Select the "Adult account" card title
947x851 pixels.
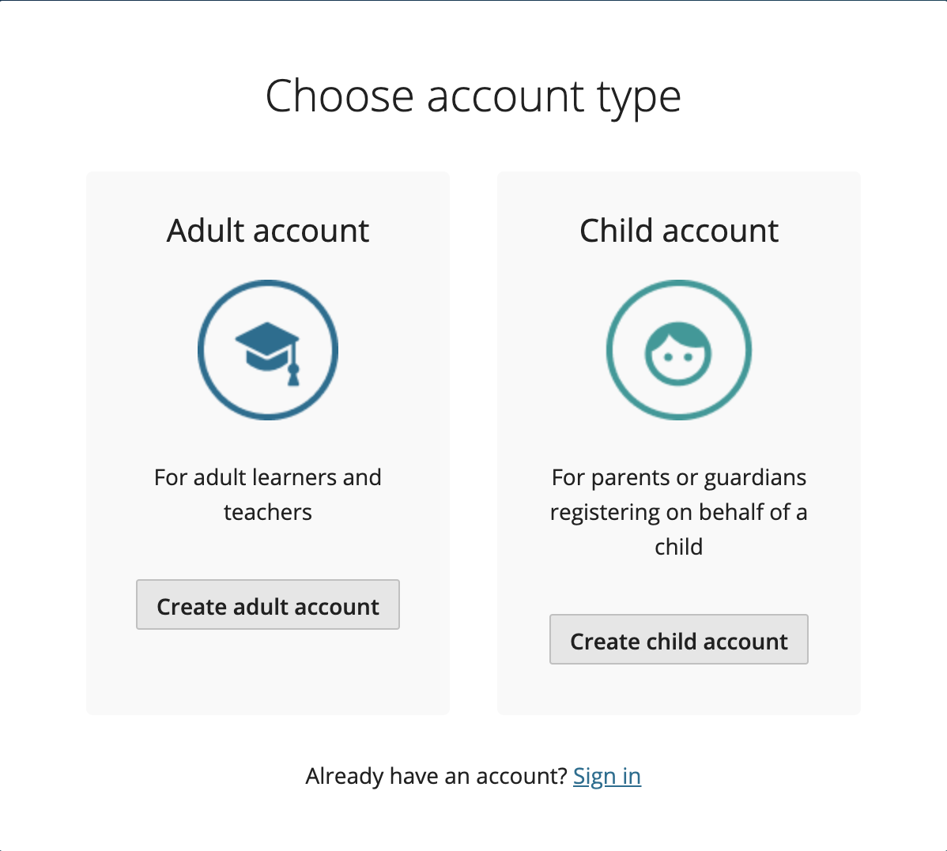click(267, 230)
